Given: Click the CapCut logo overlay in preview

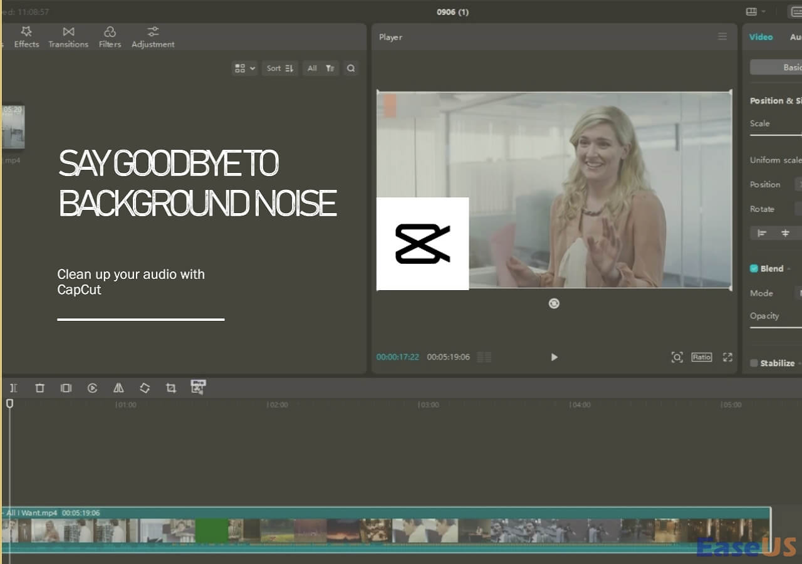Looking at the screenshot, I should pyautogui.click(x=422, y=244).
